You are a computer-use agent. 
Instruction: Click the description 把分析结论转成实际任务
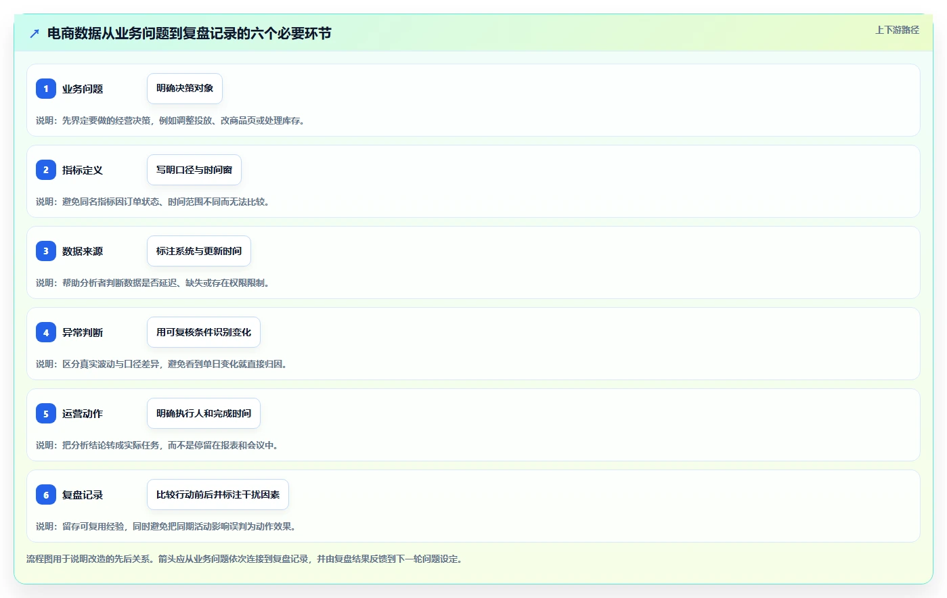click(159, 445)
